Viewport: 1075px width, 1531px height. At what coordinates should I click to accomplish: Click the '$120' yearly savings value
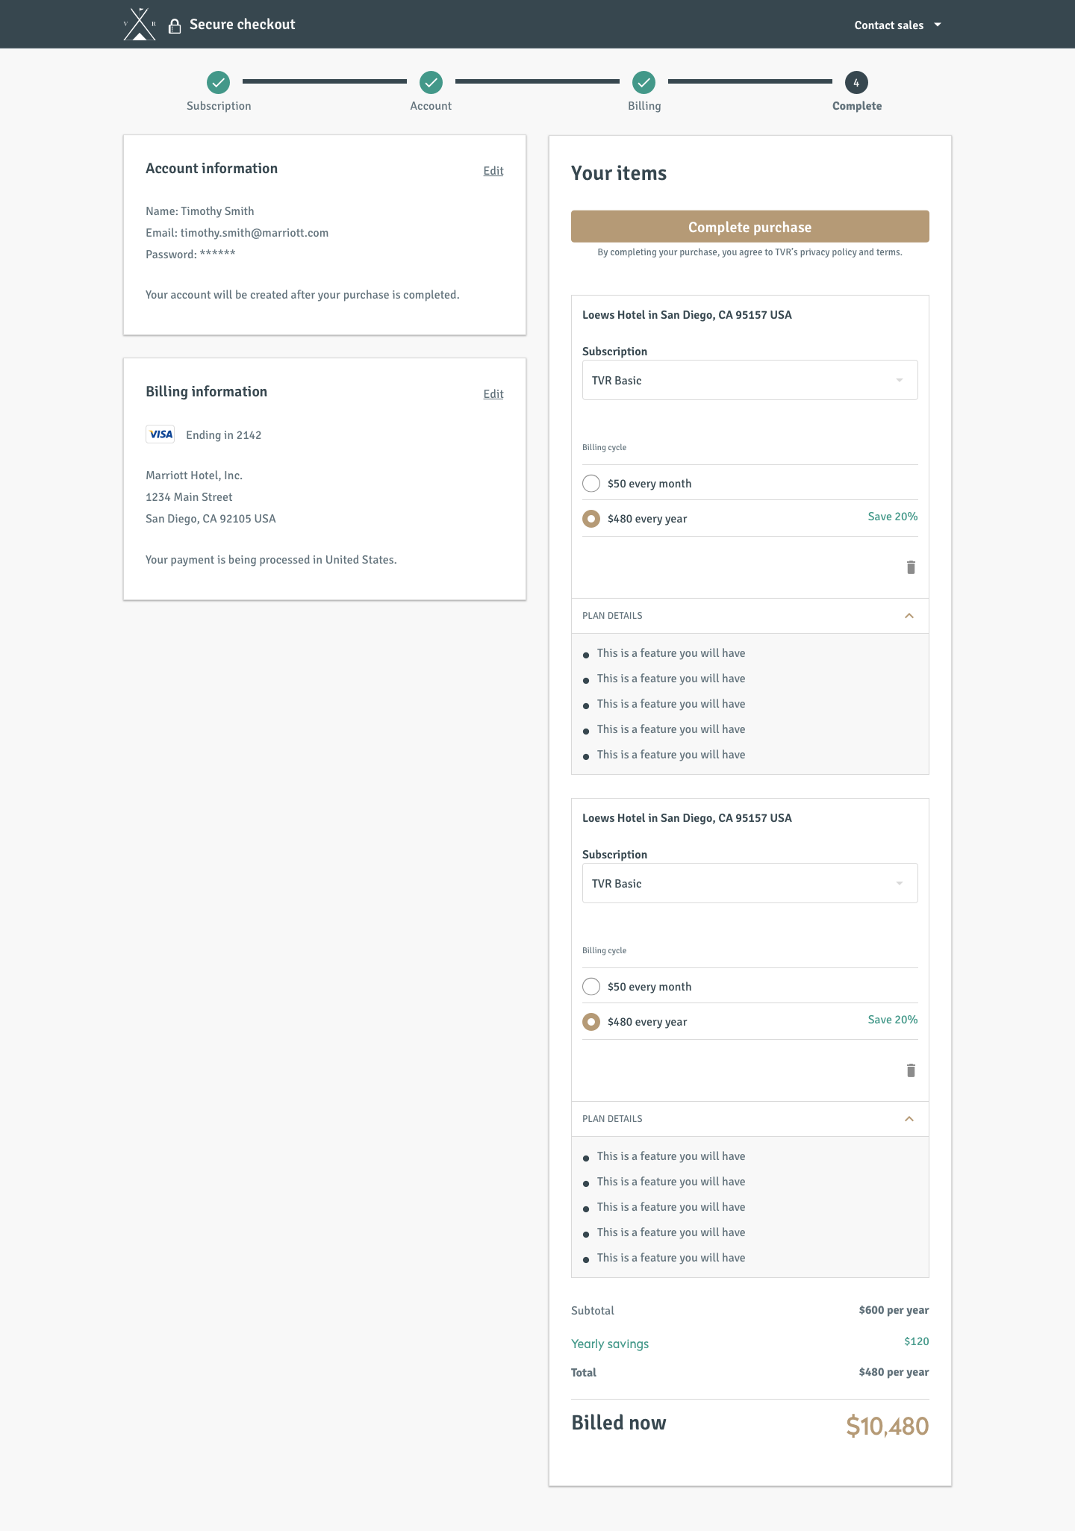[917, 1341]
